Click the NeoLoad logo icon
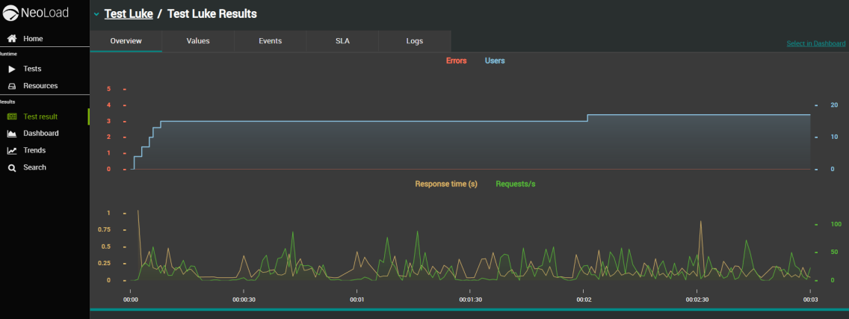Viewport: 849px width, 319px height. coord(12,14)
